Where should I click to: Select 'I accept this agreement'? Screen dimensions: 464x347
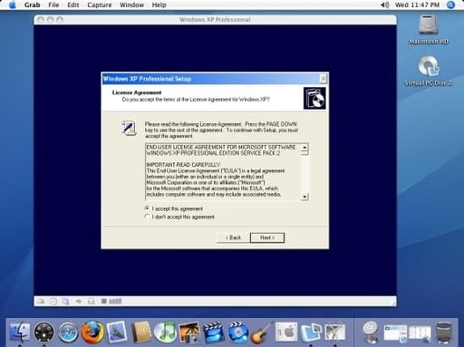click(174, 208)
